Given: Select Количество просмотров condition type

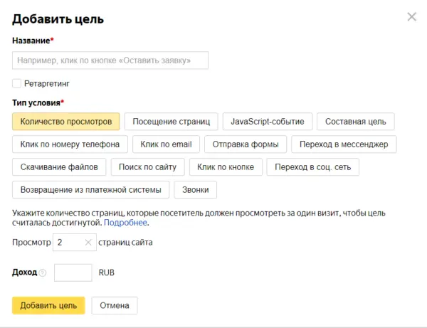Looking at the screenshot, I should pos(65,122).
